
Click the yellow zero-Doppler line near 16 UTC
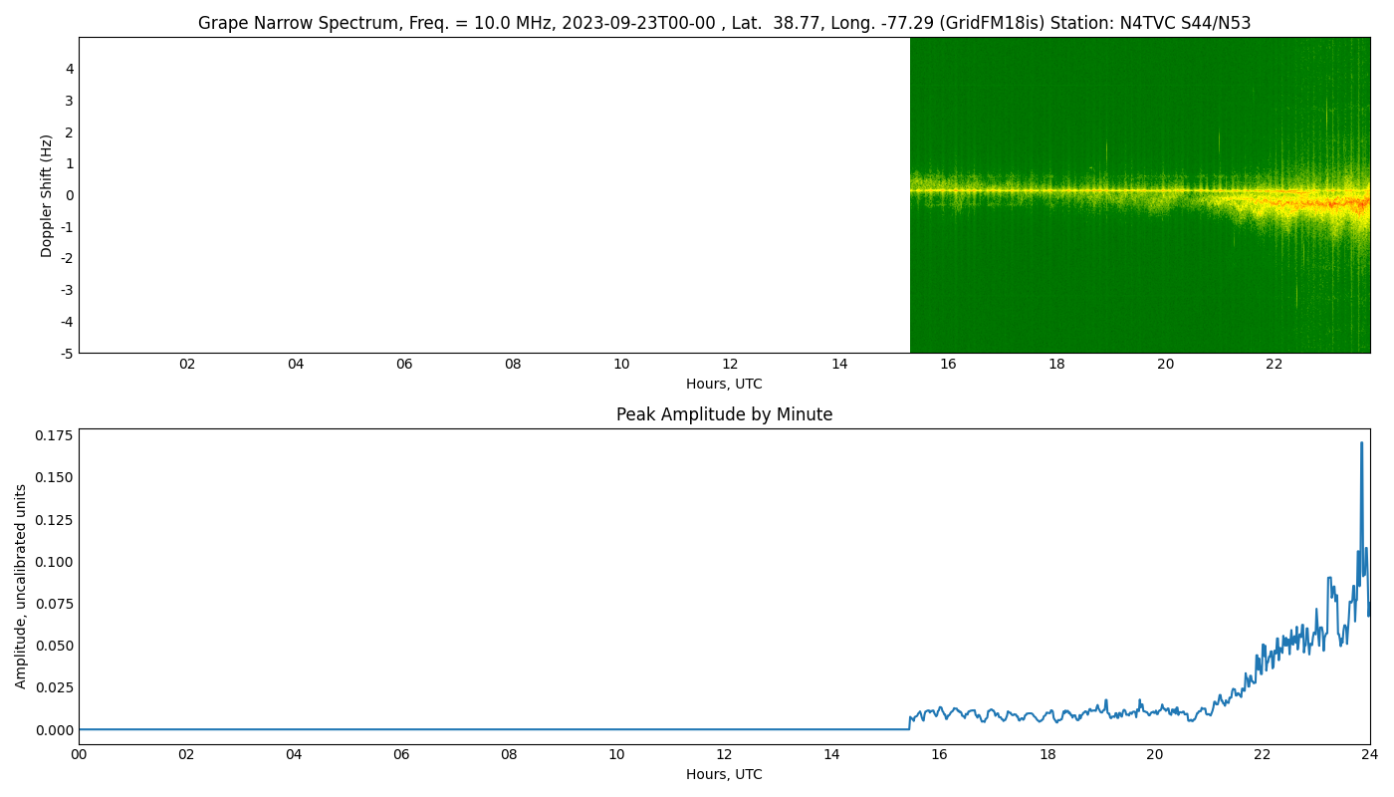[948, 188]
